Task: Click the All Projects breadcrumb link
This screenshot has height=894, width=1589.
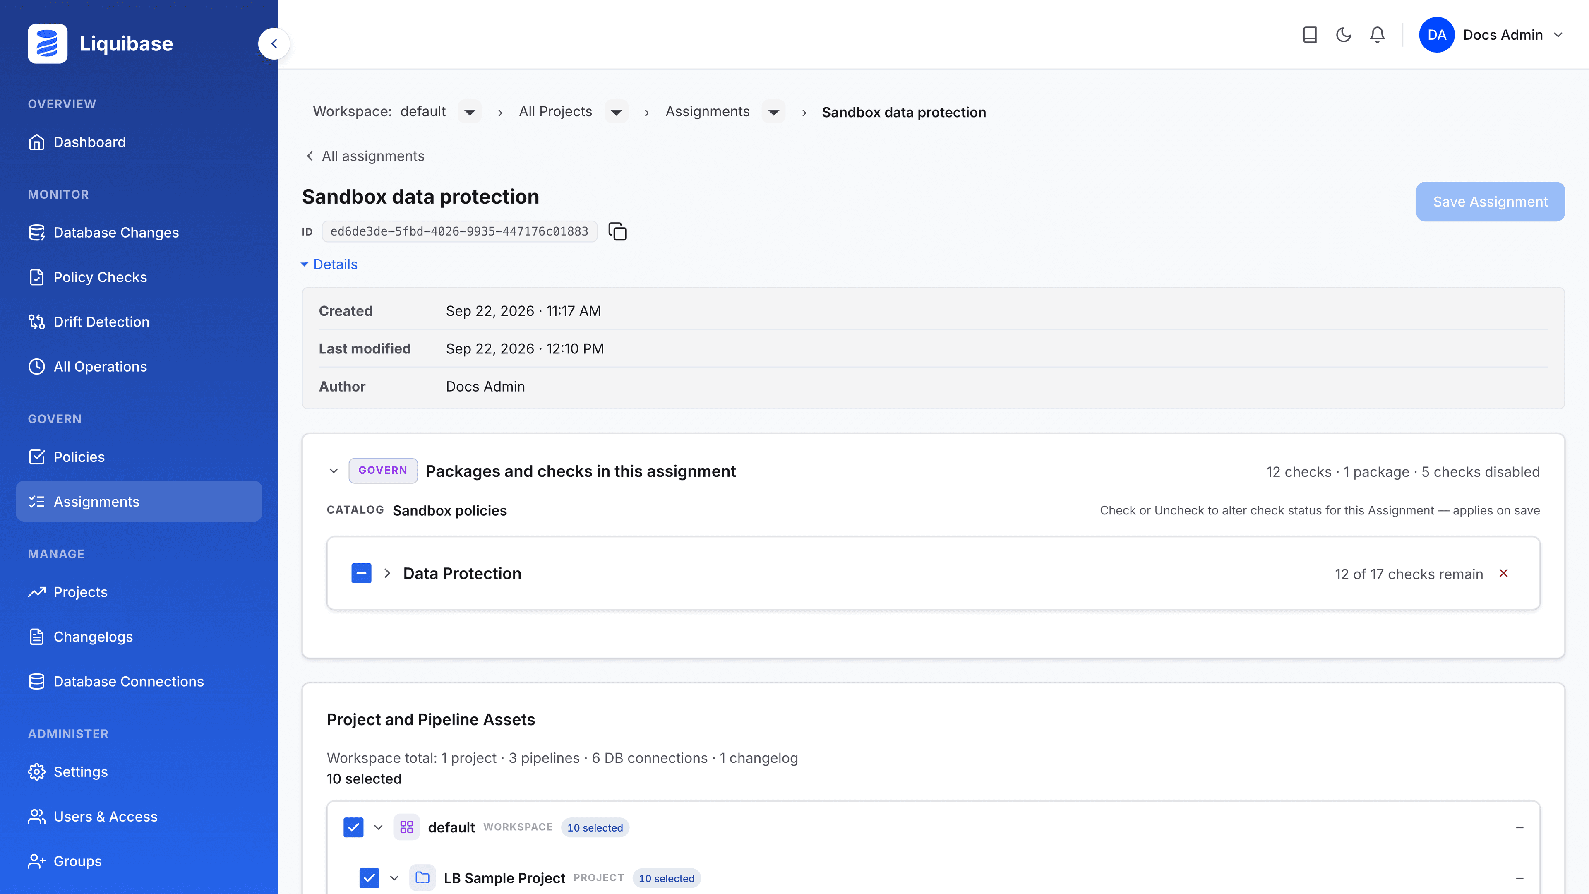Action: pyautogui.click(x=555, y=112)
